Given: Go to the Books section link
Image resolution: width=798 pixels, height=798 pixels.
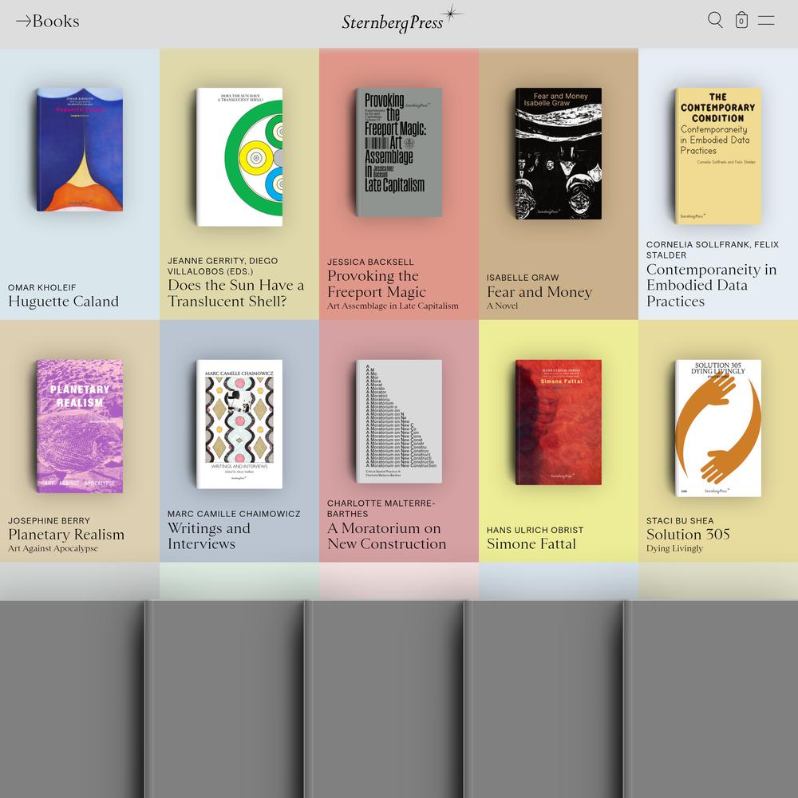Looking at the screenshot, I should pyautogui.click(x=48, y=21).
